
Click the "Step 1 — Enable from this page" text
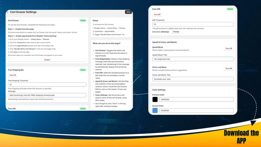tap(21, 29)
